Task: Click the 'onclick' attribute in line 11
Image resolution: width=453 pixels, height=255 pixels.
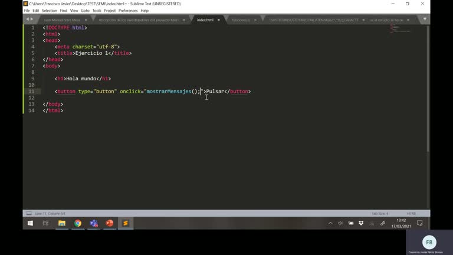Action: [130, 91]
